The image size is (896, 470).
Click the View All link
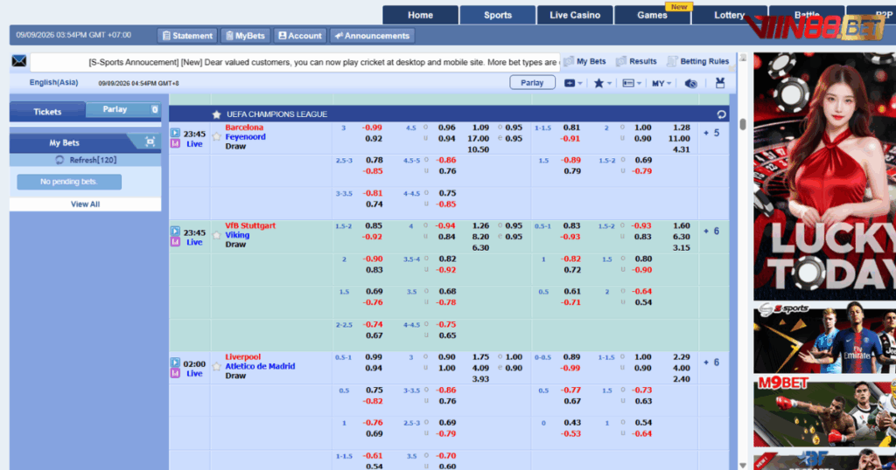click(x=85, y=204)
